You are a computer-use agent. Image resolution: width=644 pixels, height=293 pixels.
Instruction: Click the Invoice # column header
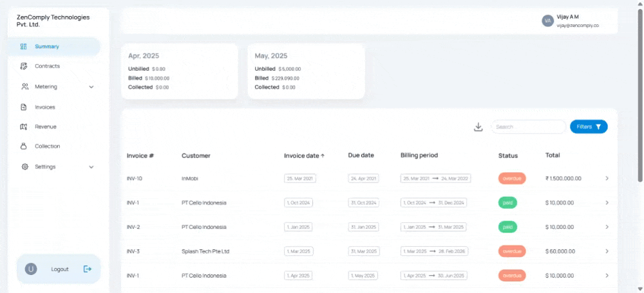pos(140,155)
